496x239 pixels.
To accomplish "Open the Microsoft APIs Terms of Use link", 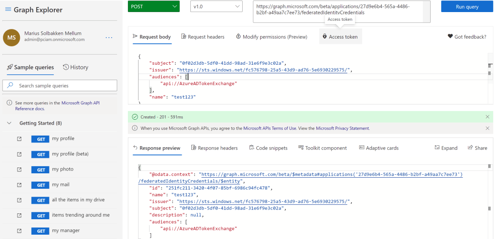I will point(276,128).
